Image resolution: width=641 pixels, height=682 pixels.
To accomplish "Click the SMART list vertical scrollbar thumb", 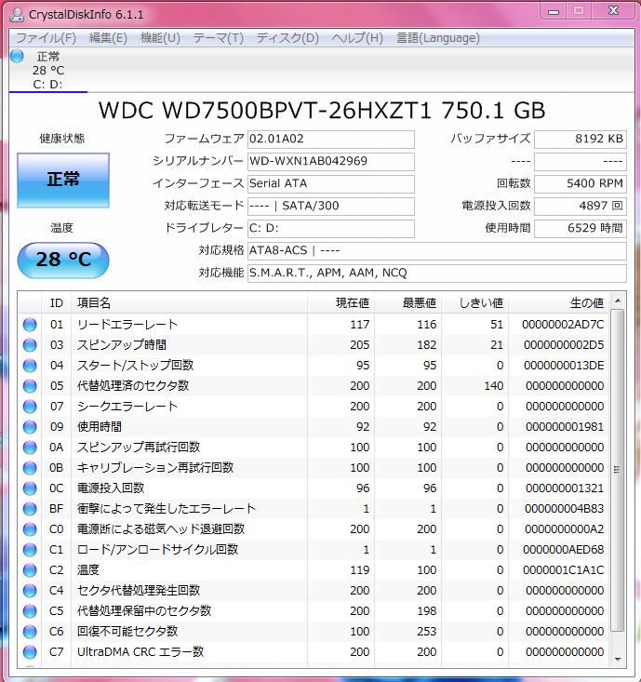I will tap(618, 470).
